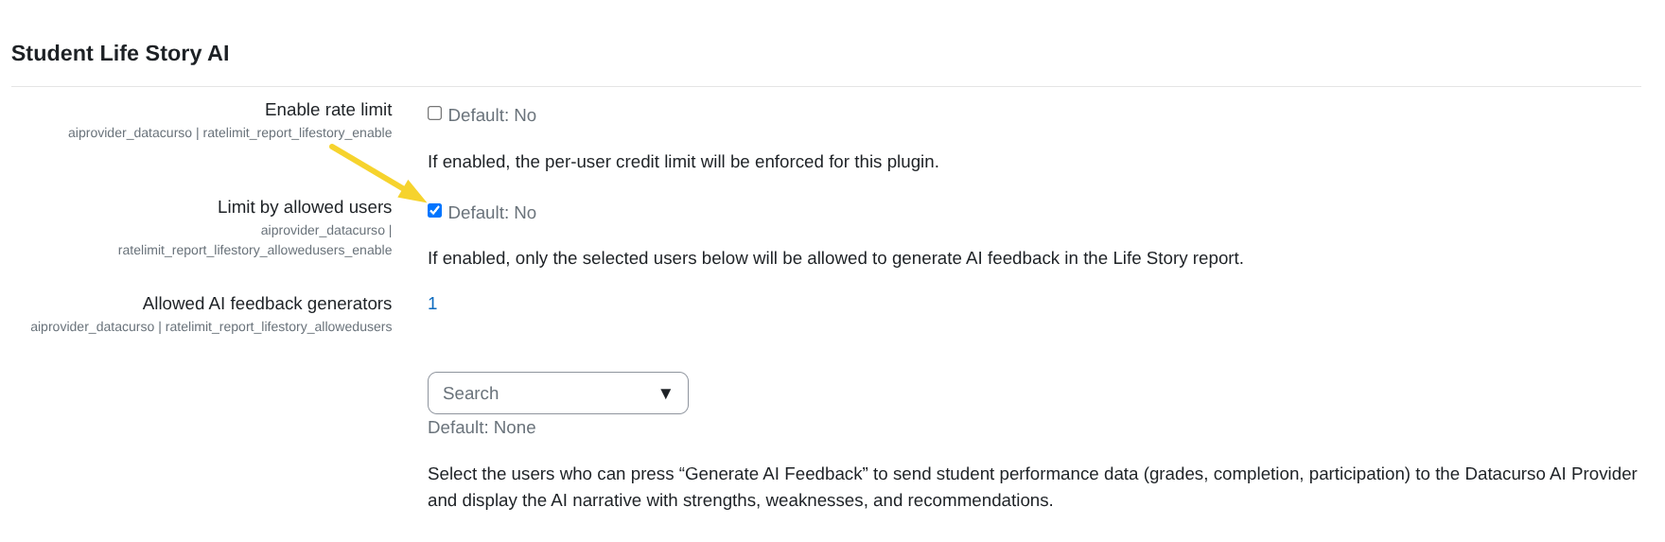
Task: Click the yellow arrow annotation
Action: pos(376,171)
